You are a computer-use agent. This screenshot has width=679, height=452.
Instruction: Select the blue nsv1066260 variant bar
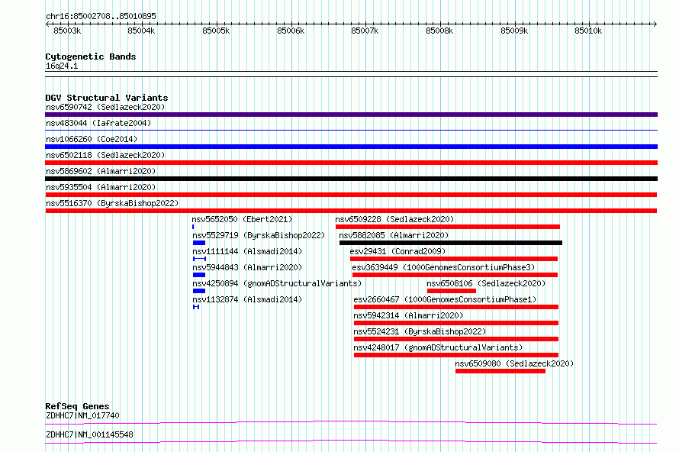point(351,147)
